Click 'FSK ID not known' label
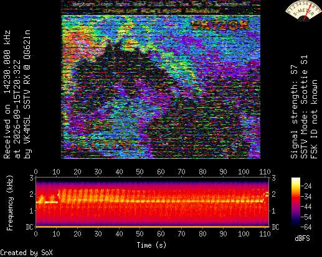This screenshot has width=322, height=257. (x=314, y=119)
